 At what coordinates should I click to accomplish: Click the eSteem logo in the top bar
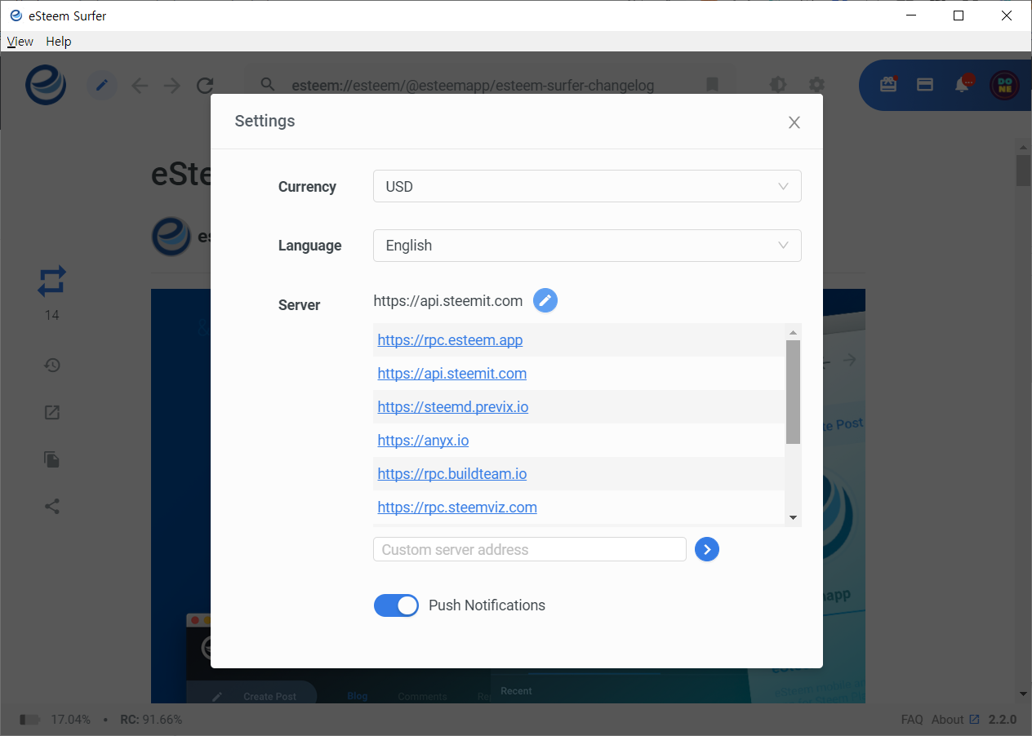pyautogui.click(x=46, y=85)
